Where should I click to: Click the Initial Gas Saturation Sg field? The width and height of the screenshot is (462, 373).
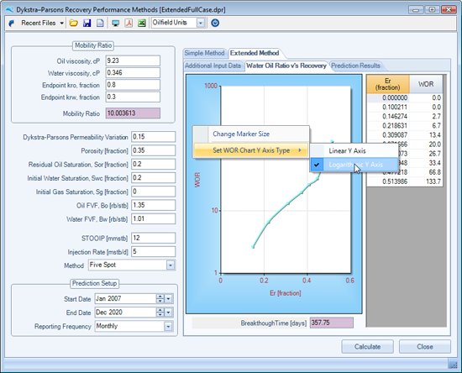coord(153,192)
